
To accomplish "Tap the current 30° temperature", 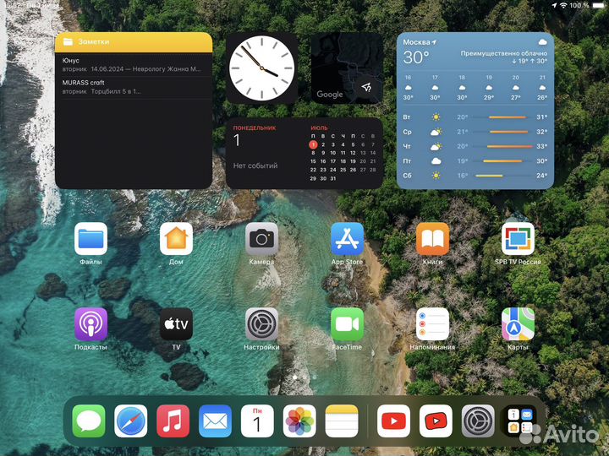I will [415, 57].
